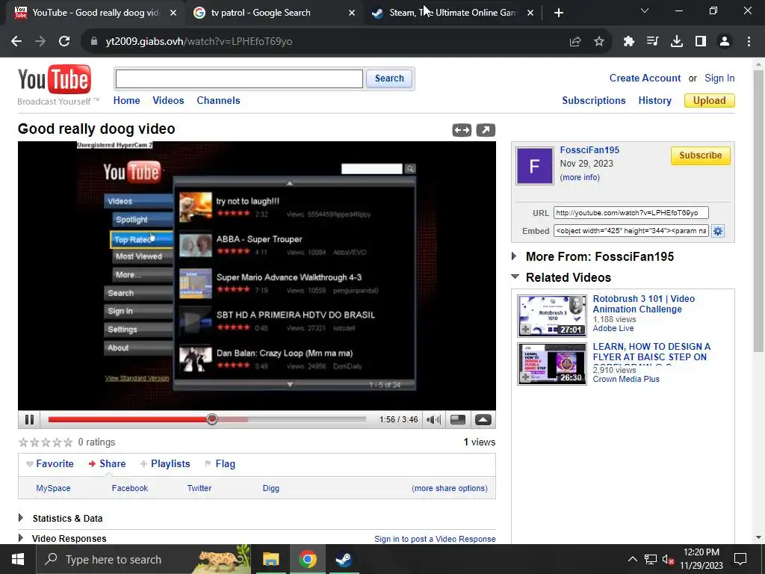The width and height of the screenshot is (765, 574).
Task: Add the flyer design video to queue with plus icon
Action: (x=525, y=377)
